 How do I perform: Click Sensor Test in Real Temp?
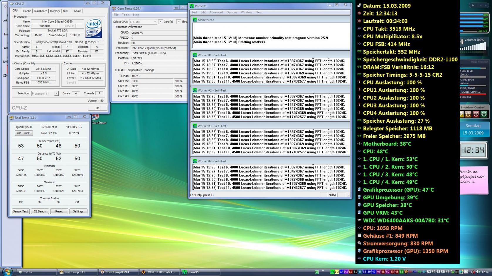coord(21,211)
